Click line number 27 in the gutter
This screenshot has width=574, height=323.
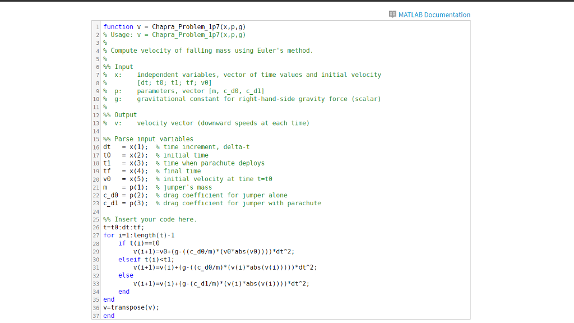[95, 235]
